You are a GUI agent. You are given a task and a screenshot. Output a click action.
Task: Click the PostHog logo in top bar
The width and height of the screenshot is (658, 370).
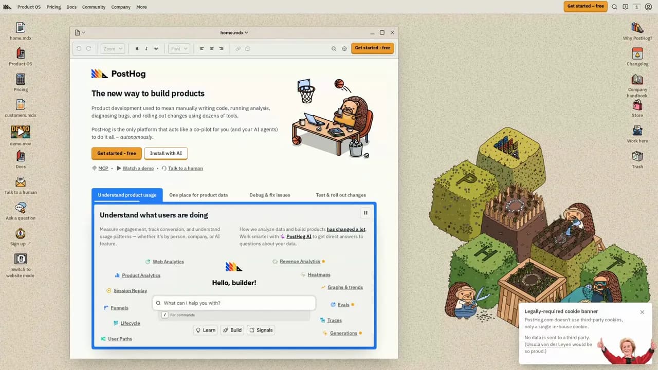pyautogui.click(x=7, y=7)
